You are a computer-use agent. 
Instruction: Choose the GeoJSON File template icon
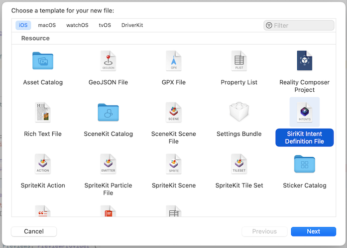108,61
